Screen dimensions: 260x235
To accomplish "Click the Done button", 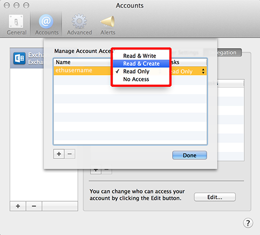I will [x=189, y=155].
